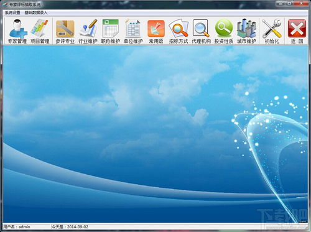Viewport: 311px width, 232px height.
Task: Open the 基础数据录入 menu
Action: pyautogui.click(x=36, y=12)
